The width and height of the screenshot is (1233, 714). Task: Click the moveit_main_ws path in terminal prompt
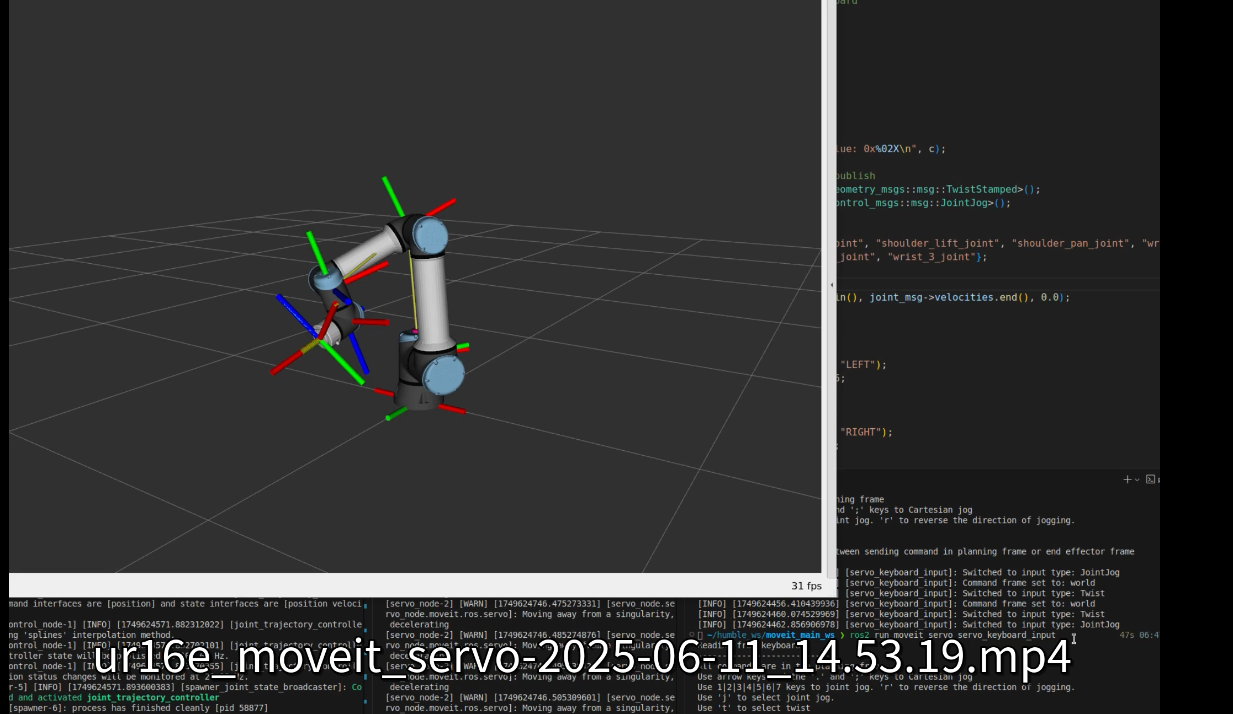[x=800, y=635]
